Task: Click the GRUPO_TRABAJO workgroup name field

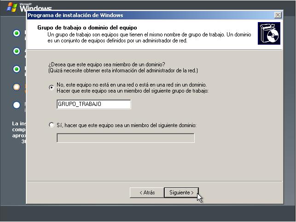Action: (x=93, y=104)
